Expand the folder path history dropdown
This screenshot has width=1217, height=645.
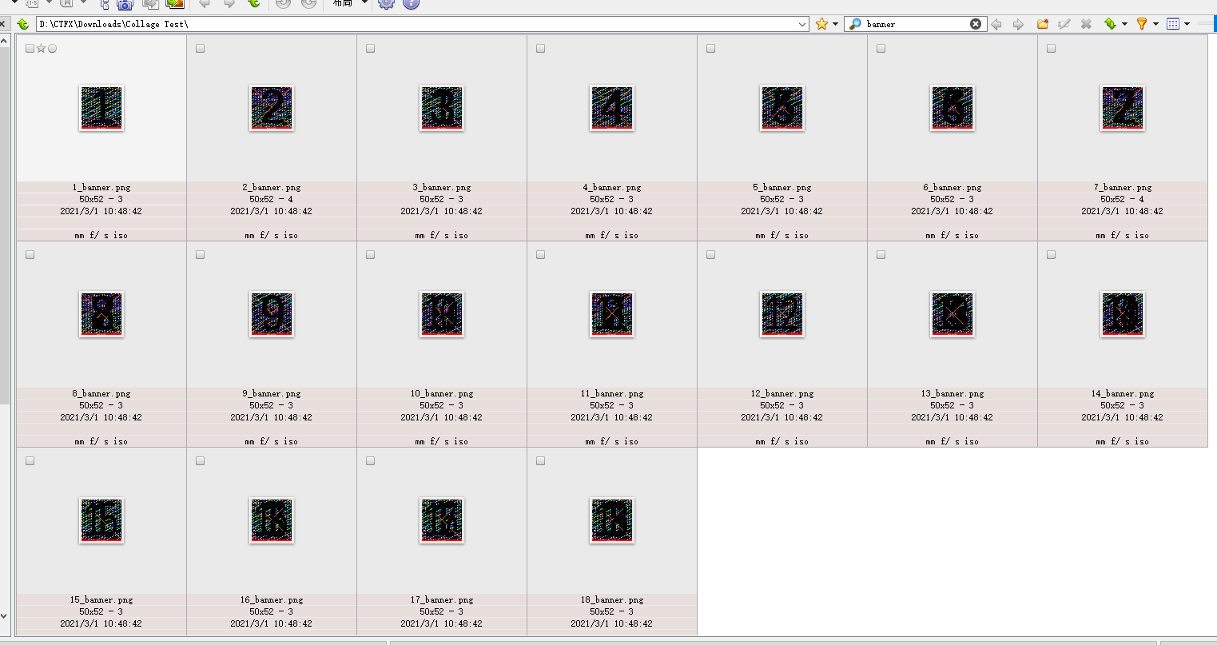pos(803,24)
